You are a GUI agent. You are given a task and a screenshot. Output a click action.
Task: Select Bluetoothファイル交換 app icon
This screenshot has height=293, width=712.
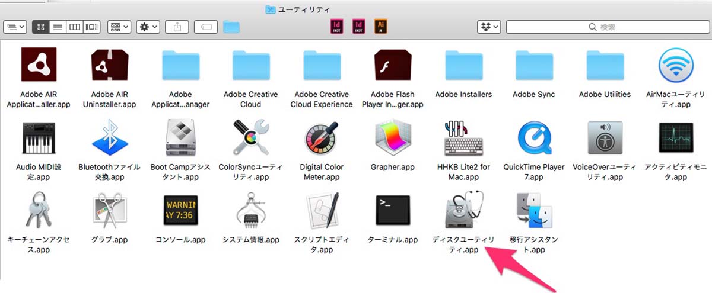coord(109,139)
